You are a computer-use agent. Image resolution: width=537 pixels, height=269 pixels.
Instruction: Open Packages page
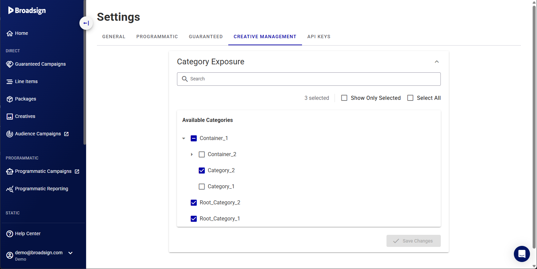[25, 99]
